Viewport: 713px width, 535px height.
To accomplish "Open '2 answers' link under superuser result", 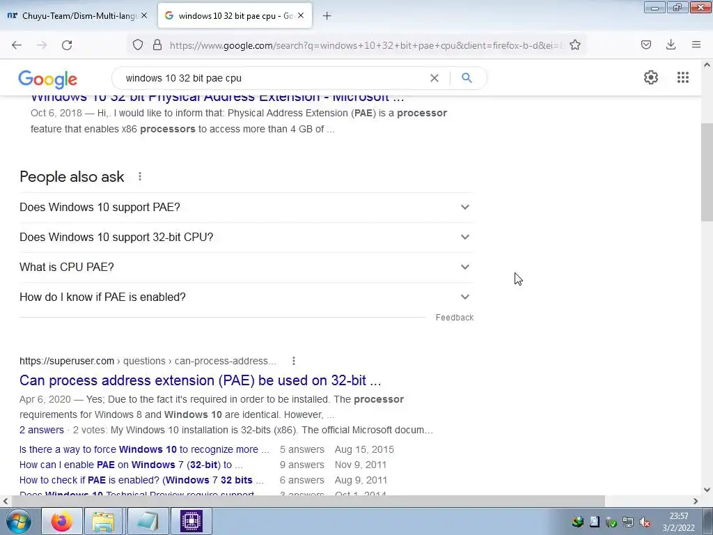I will pyautogui.click(x=41, y=430).
